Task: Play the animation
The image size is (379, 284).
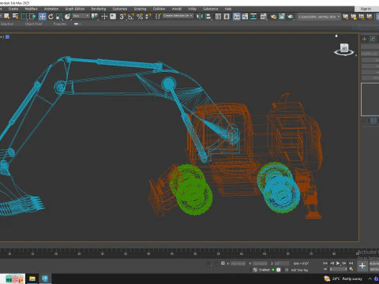Action: (338, 263)
